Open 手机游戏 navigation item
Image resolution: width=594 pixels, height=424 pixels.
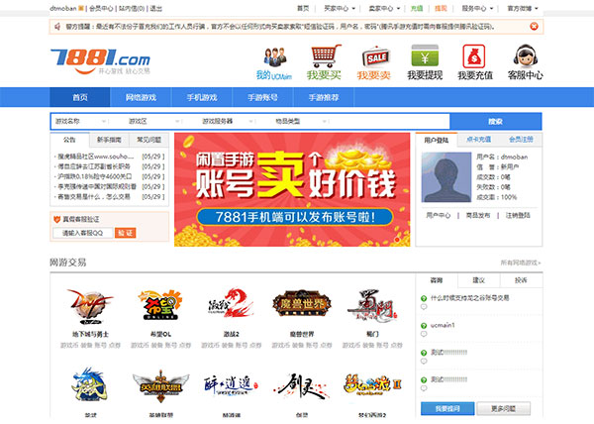click(x=202, y=97)
